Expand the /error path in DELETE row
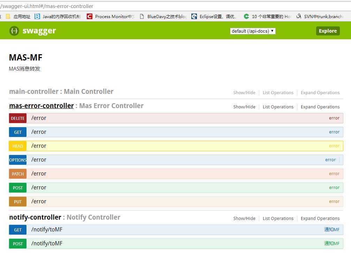The image size is (351, 253). click(x=39, y=118)
